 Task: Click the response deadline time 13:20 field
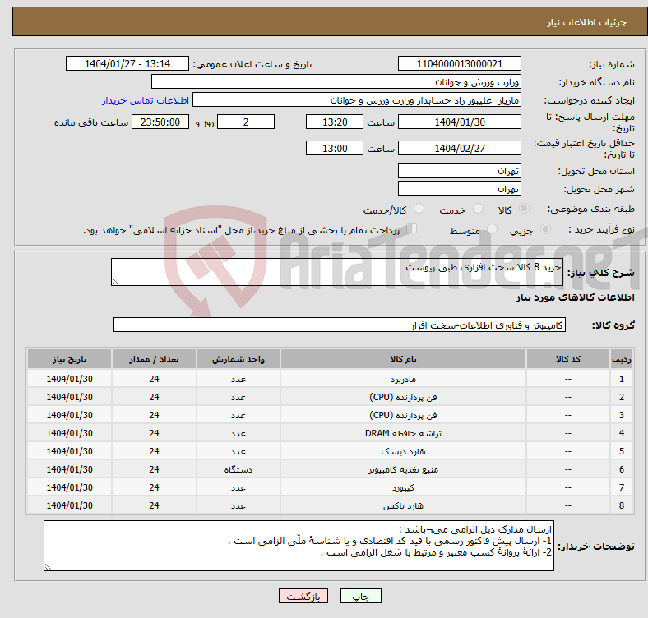click(335, 122)
